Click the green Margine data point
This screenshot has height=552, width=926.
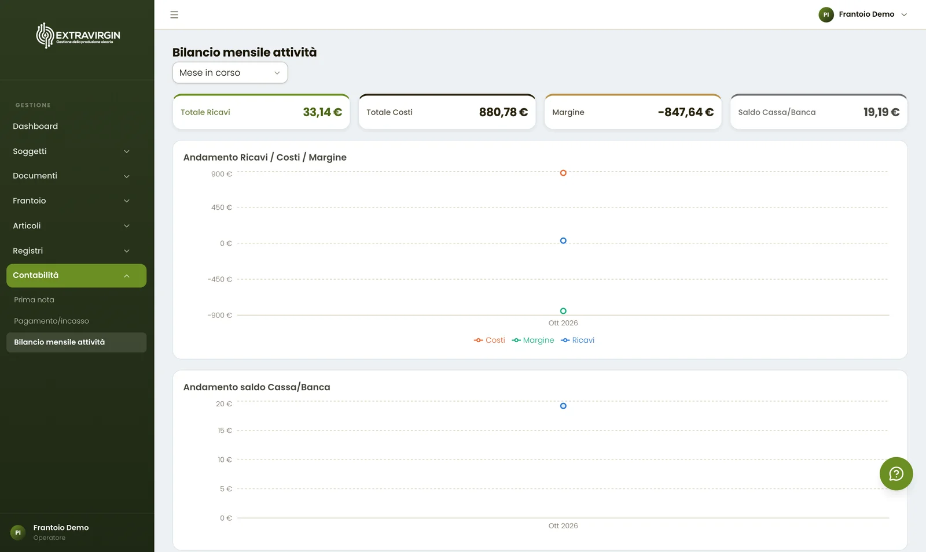(563, 311)
